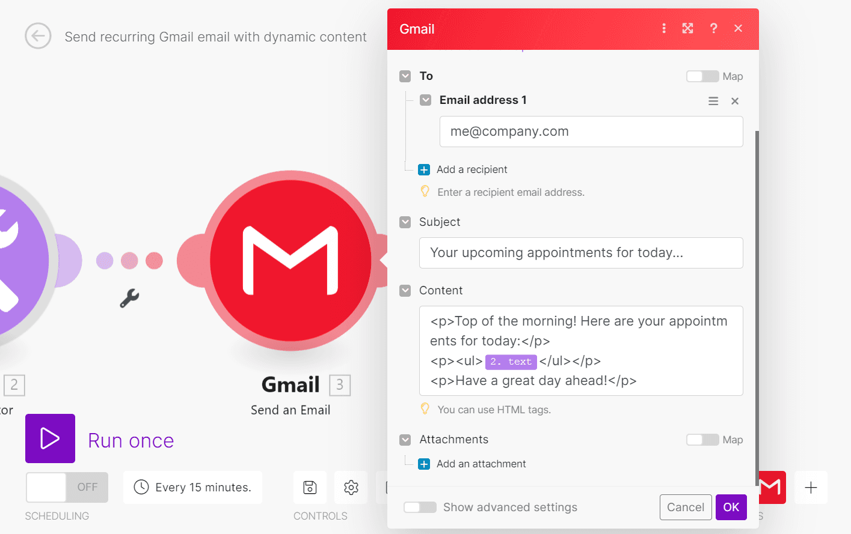Collapse the Subject section

click(404, 222)
